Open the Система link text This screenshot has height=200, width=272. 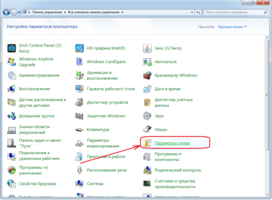tap(95, 184)
